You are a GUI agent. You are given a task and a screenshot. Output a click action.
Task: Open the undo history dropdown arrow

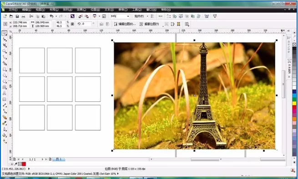coord(56,16)
